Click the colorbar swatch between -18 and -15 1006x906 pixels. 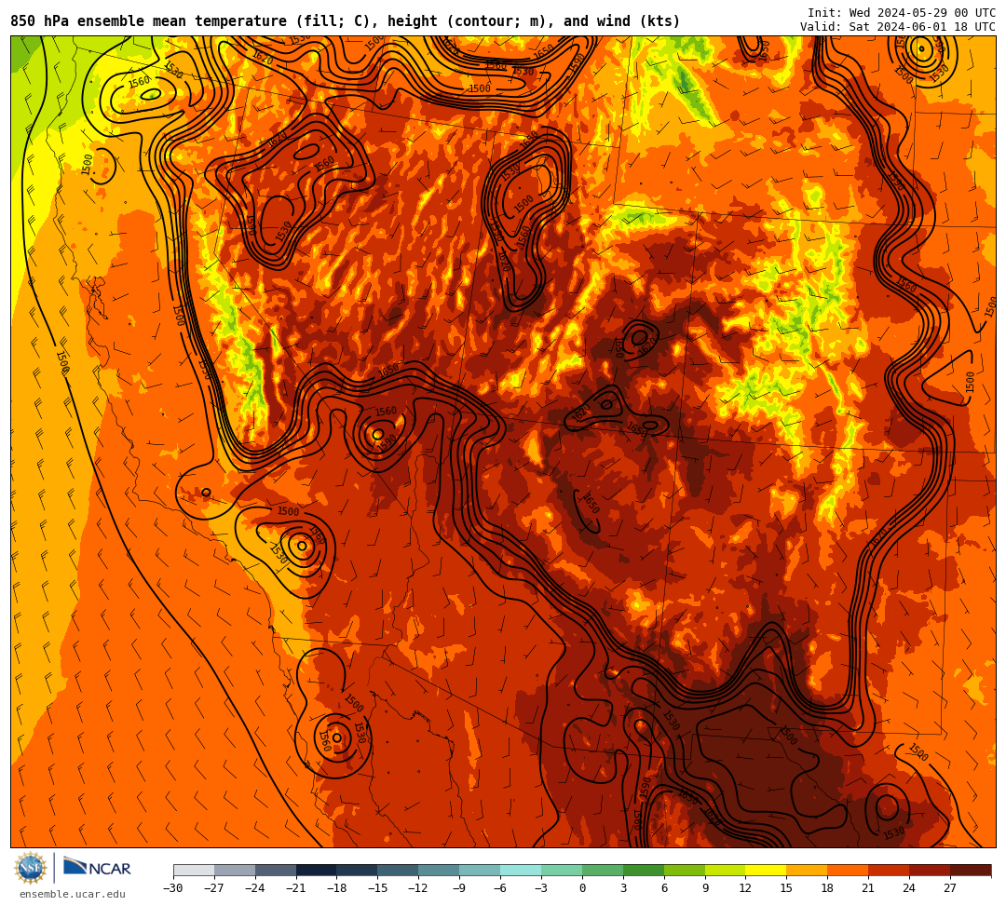click(358, 870)
